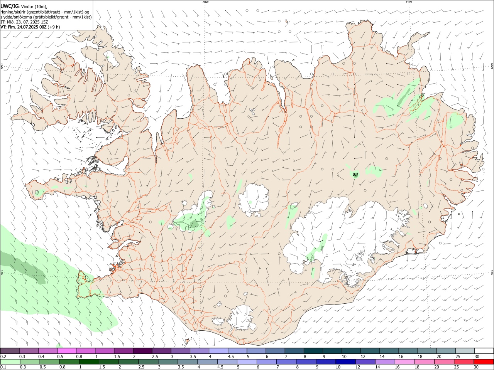Select the dusky purple 0.2–0.3 swatch in the upper row
Screen dimensions: 494x370
pyautogui.click(x=10, y=351)
